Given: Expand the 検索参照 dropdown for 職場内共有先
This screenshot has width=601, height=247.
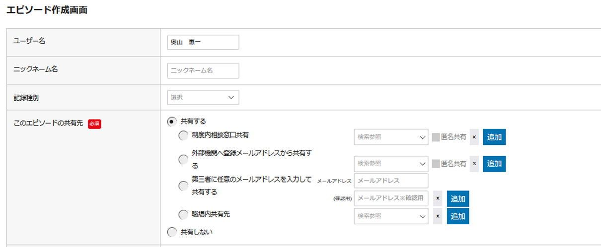Looking at the screenshot, I should coord(391,216).
